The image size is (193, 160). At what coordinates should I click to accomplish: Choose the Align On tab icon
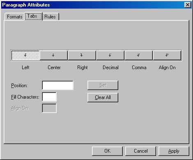167,55
